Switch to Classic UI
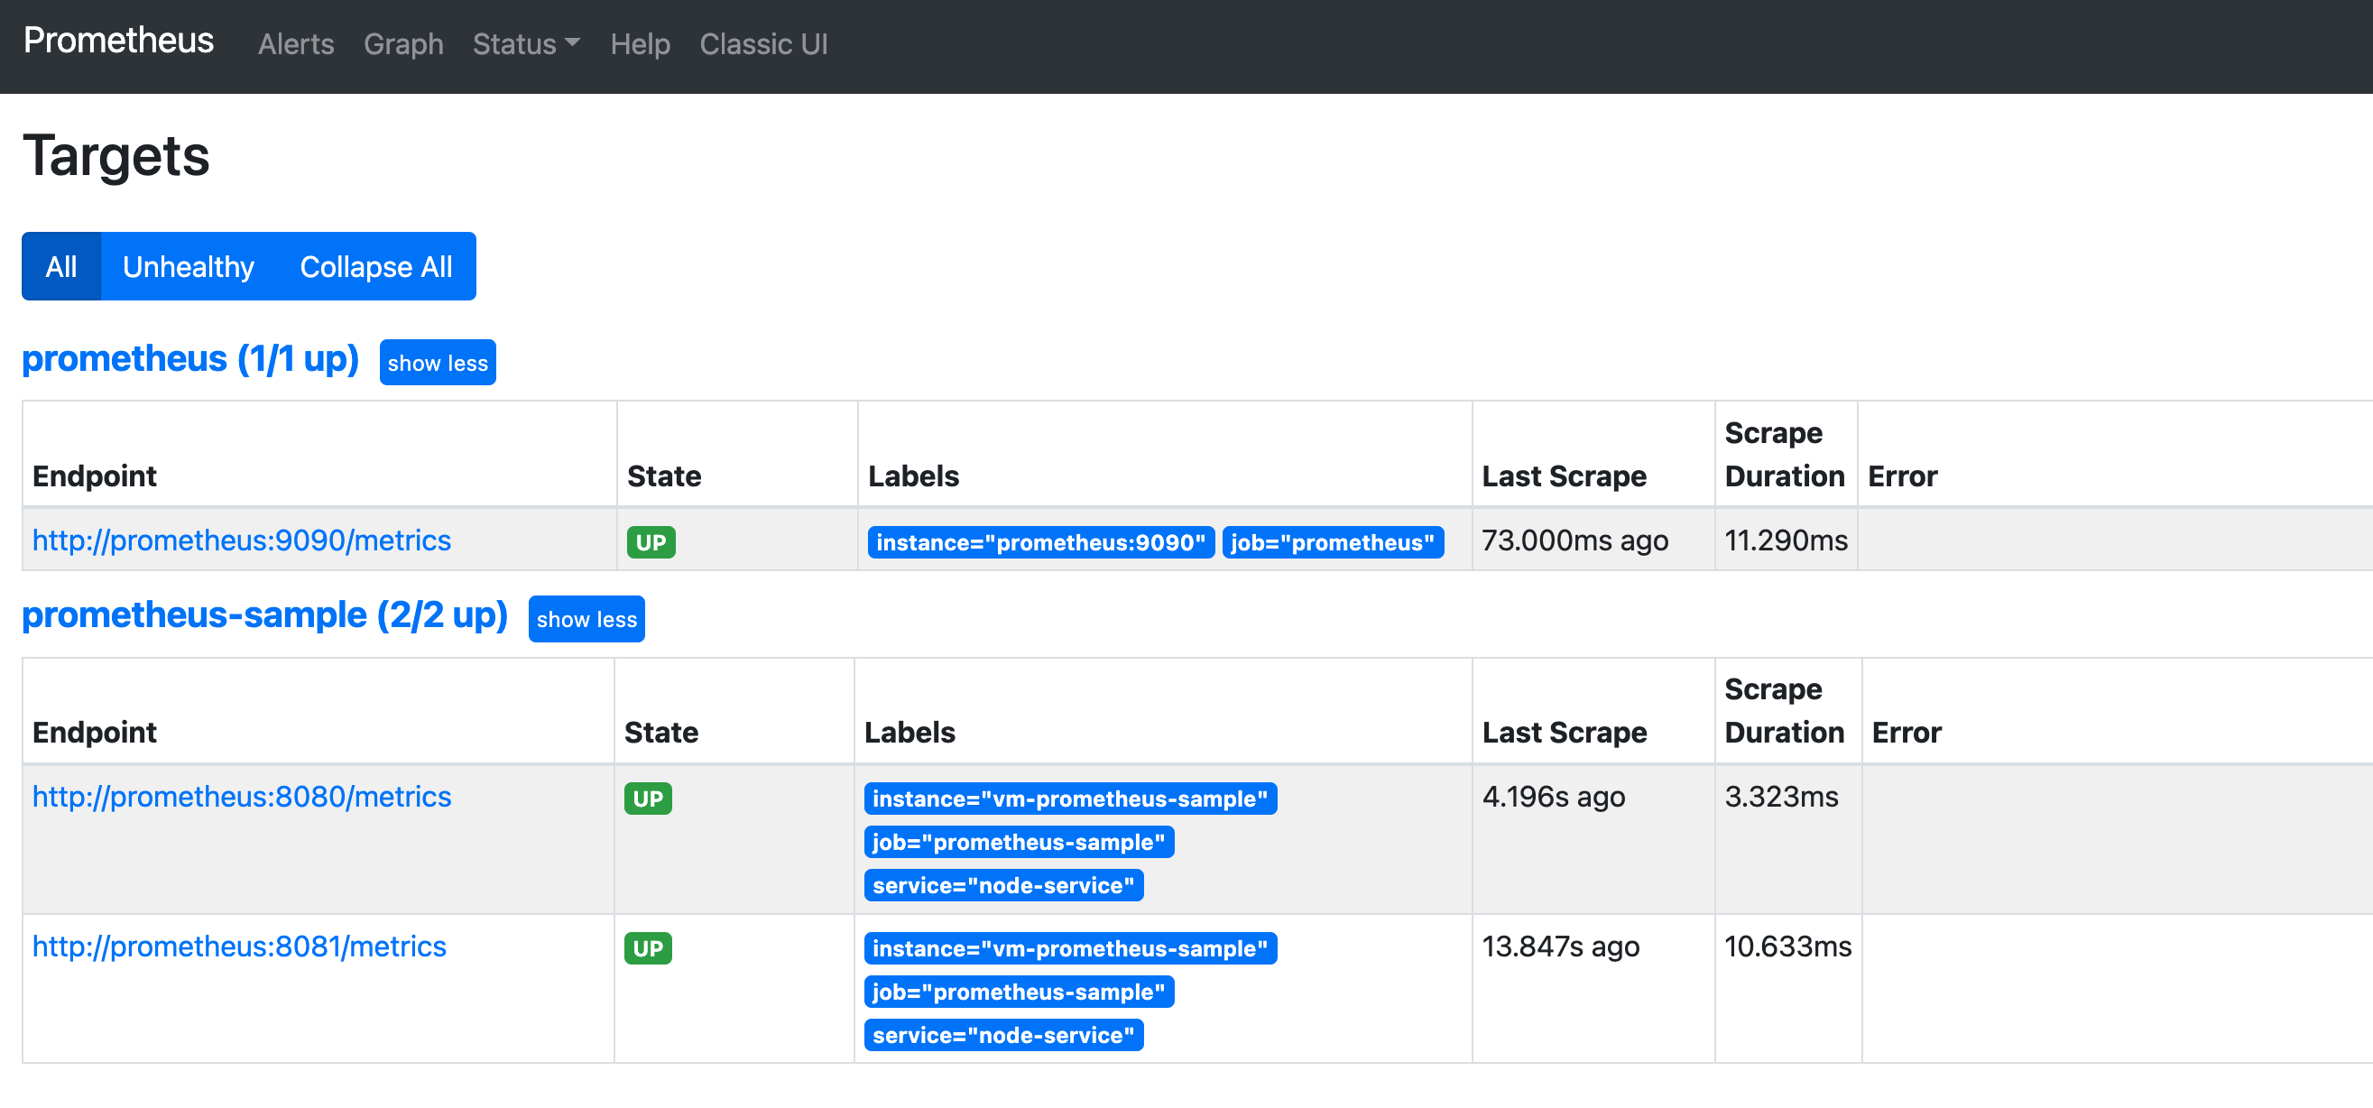 (763, 44)
